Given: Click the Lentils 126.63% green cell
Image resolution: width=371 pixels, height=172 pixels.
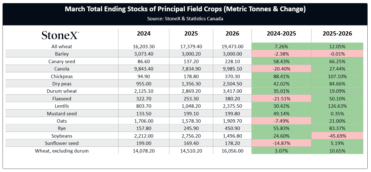Looking at the screenshot, I should pyautogui.click(x=337, y=106).
